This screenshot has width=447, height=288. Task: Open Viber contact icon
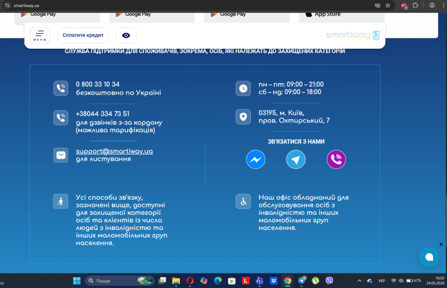pos(336,160)
